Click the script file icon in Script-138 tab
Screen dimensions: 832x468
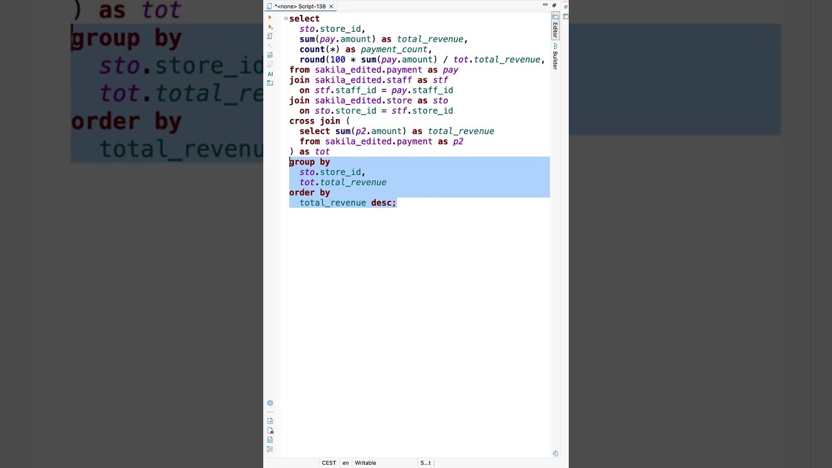click(x=270, y=6)
